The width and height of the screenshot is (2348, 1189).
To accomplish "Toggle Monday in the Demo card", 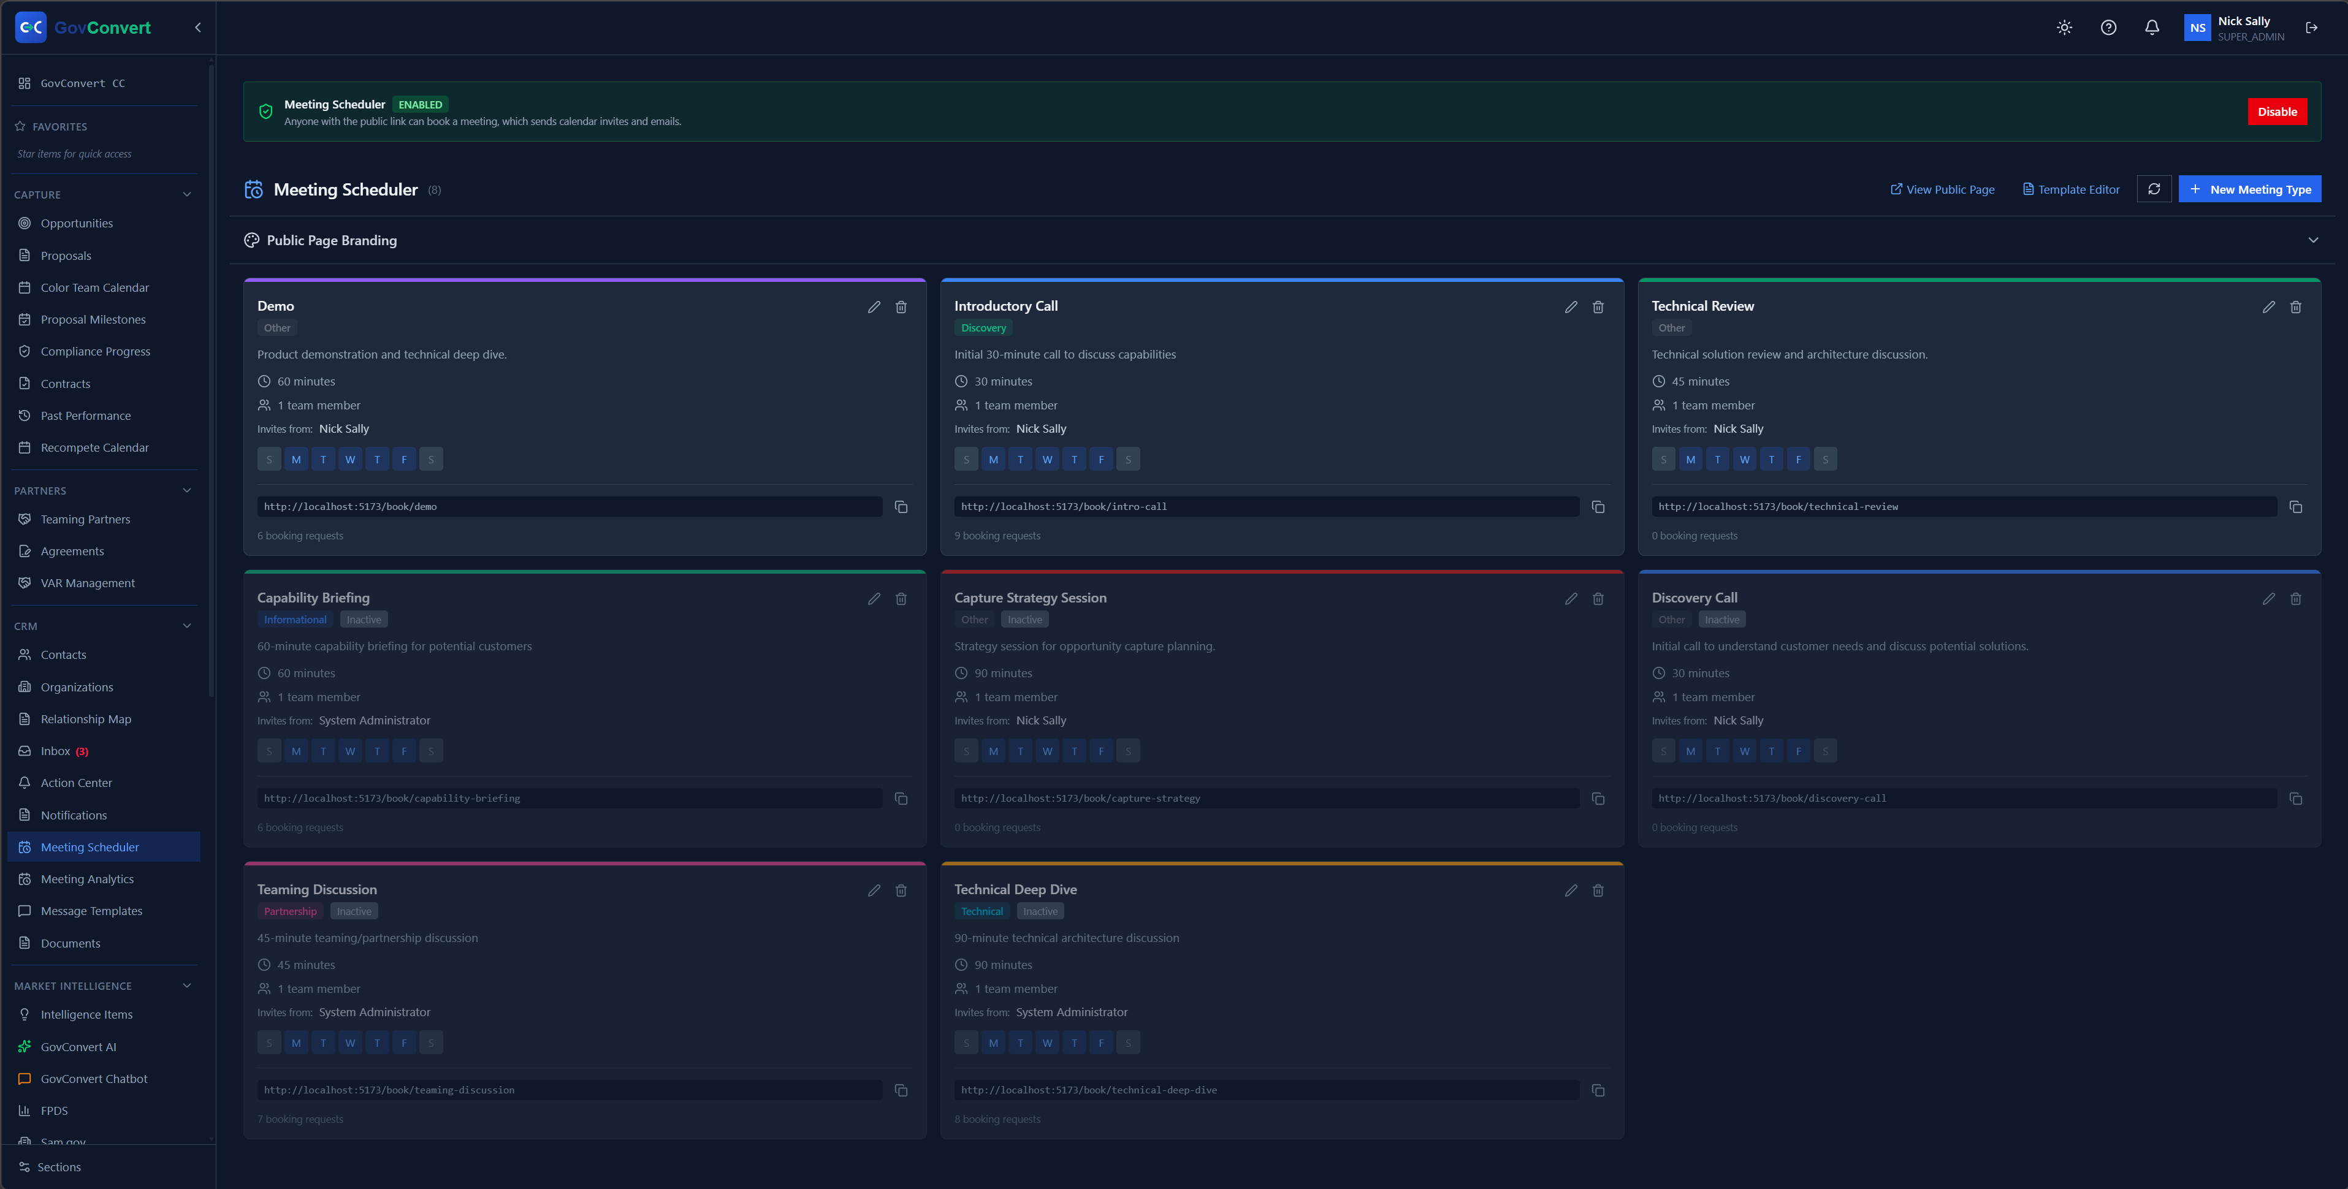I will click(x=295, y=459).
